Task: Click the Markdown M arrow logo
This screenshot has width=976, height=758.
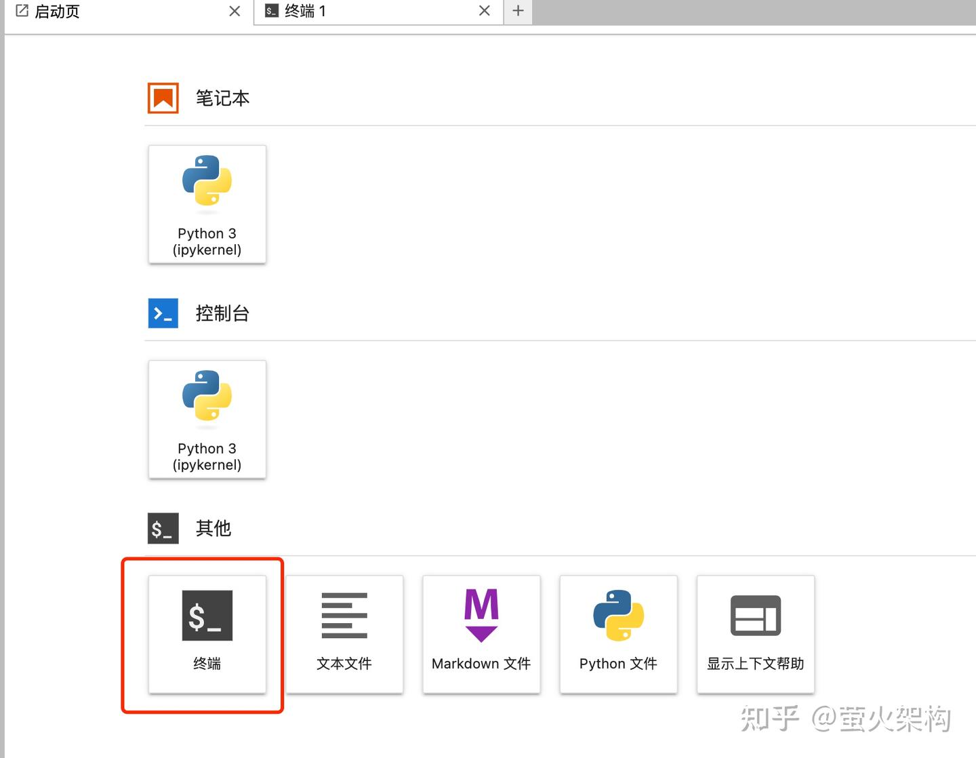Action: coord(481,615)
